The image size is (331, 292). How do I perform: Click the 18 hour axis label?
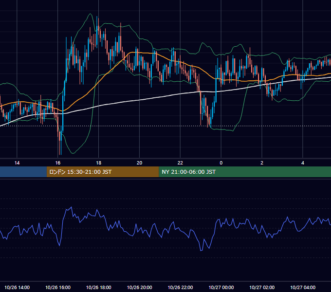click(99, 163)
